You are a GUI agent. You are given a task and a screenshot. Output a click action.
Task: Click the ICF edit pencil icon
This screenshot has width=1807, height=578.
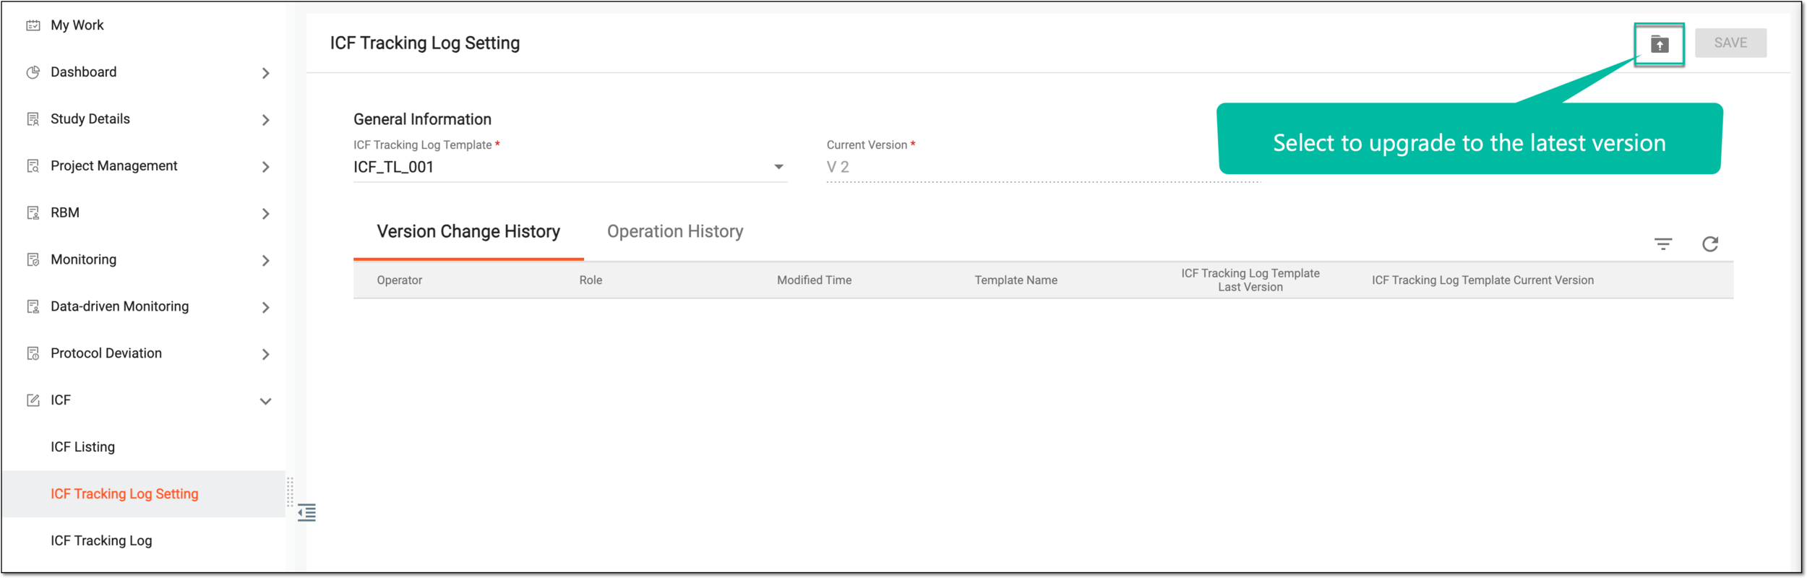[x=33, y=400]
